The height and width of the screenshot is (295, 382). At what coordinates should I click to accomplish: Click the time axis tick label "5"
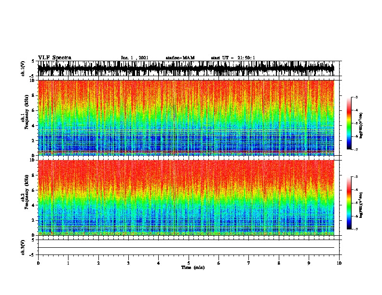(189, 263)
